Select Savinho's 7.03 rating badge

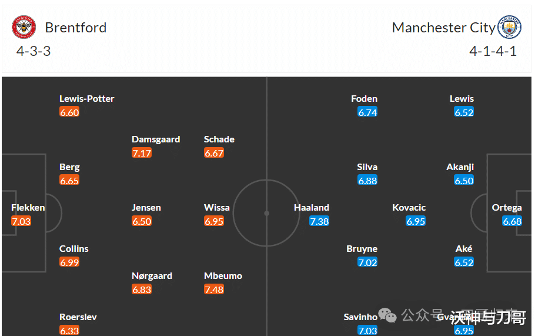367,331
